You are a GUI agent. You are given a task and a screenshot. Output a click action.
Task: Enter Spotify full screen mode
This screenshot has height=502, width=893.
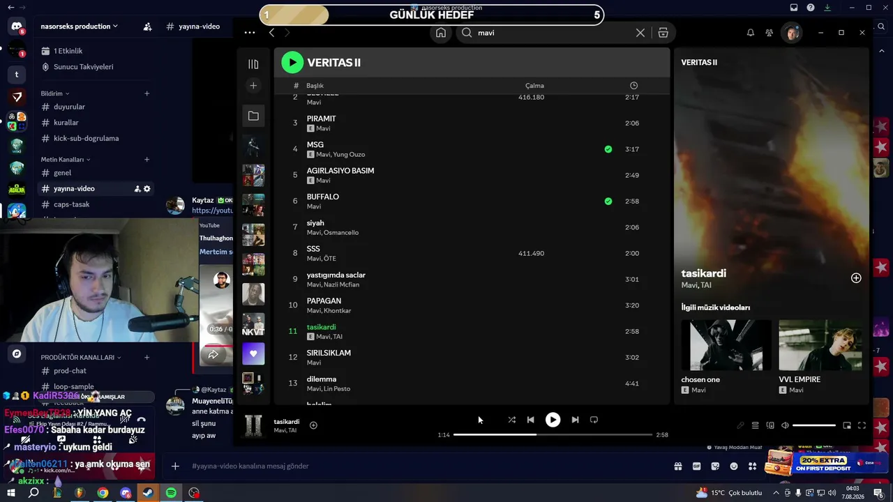[x=862, y=425]
